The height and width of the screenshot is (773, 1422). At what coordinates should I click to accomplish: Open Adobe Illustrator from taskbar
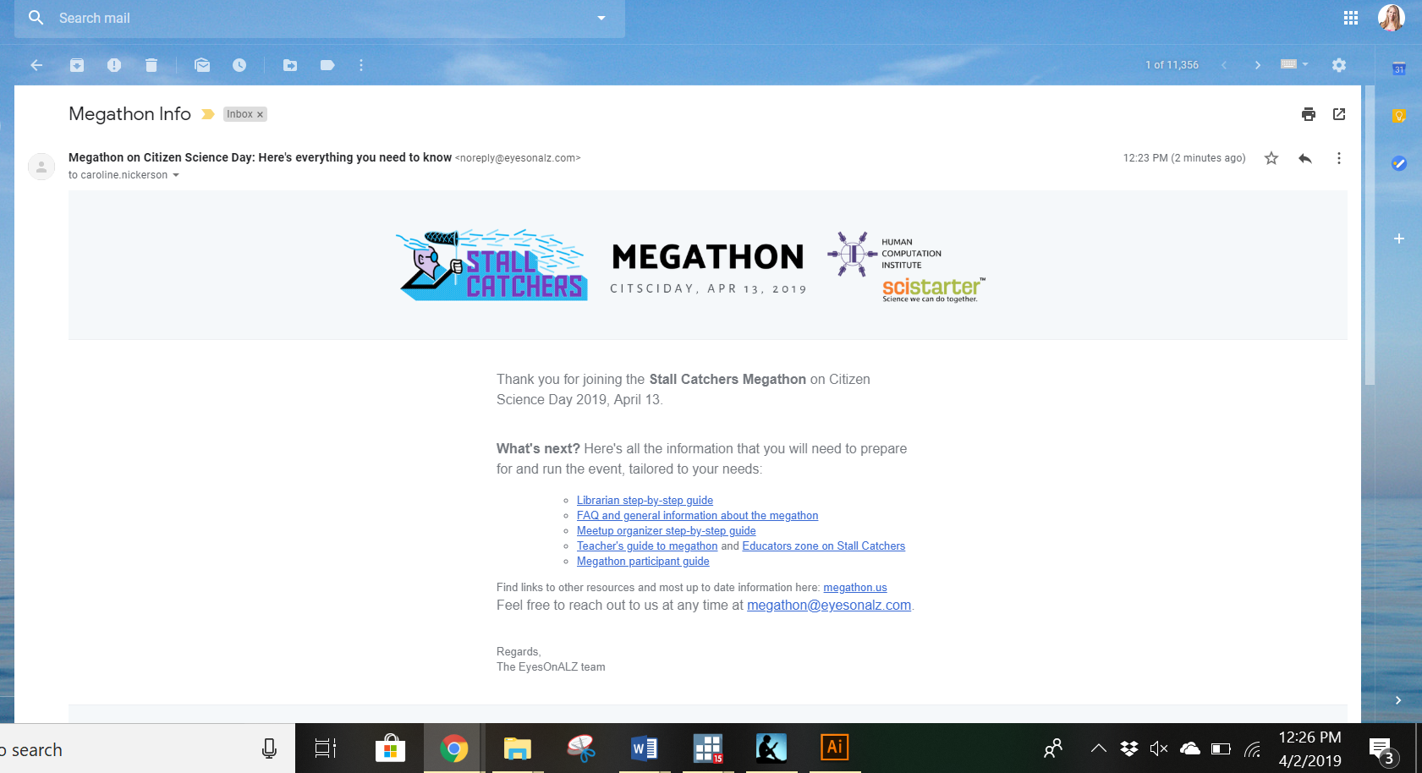click(835, 747)
